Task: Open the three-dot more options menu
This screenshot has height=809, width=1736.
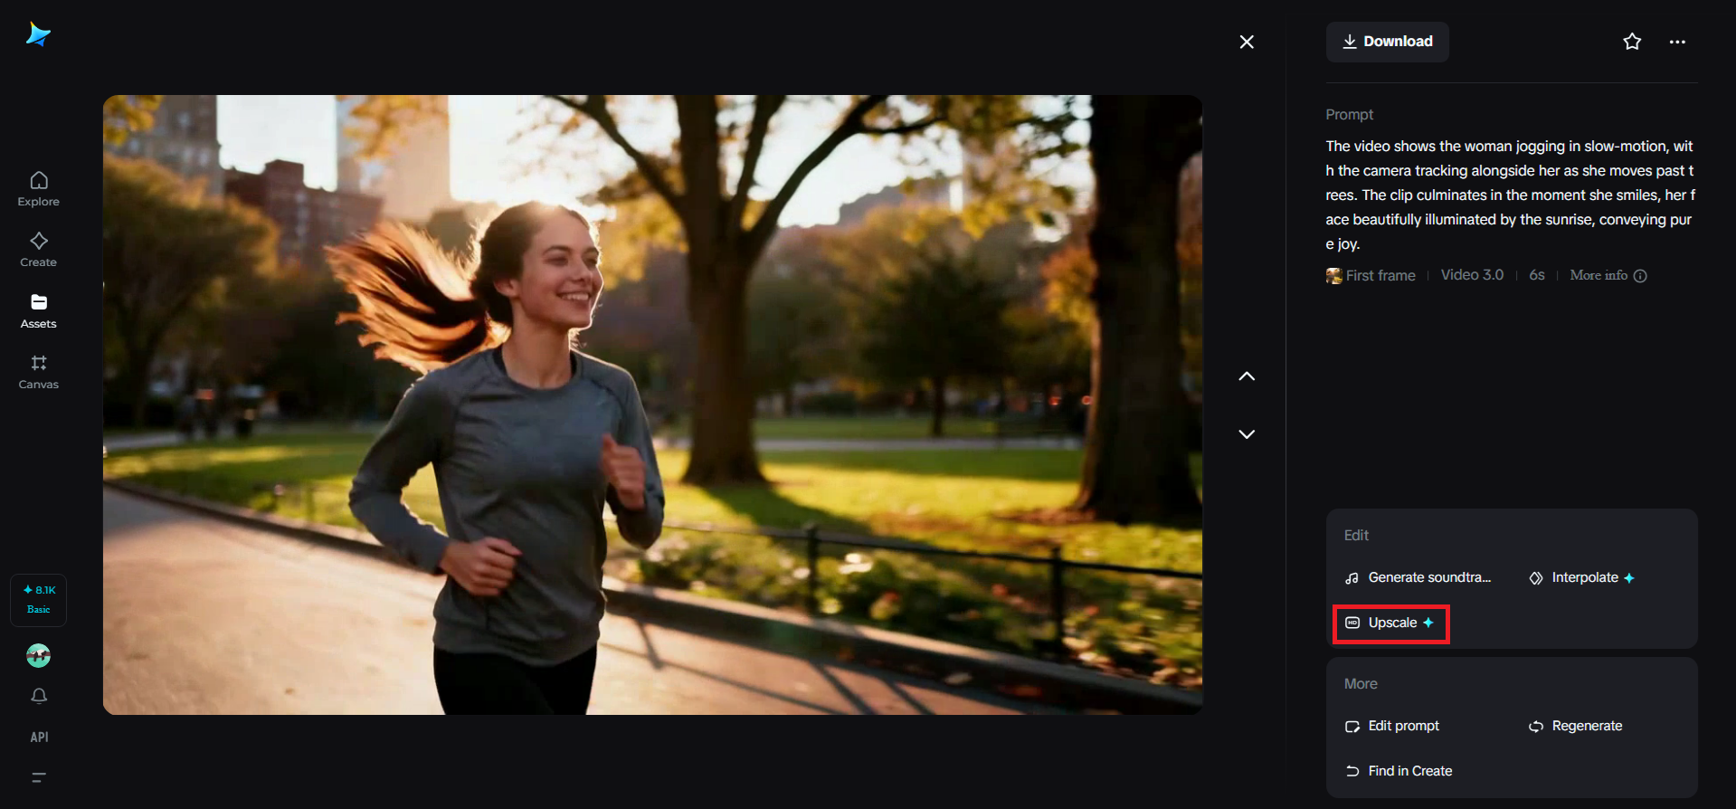Action: pyautogui.click(x=1677, y=42)
